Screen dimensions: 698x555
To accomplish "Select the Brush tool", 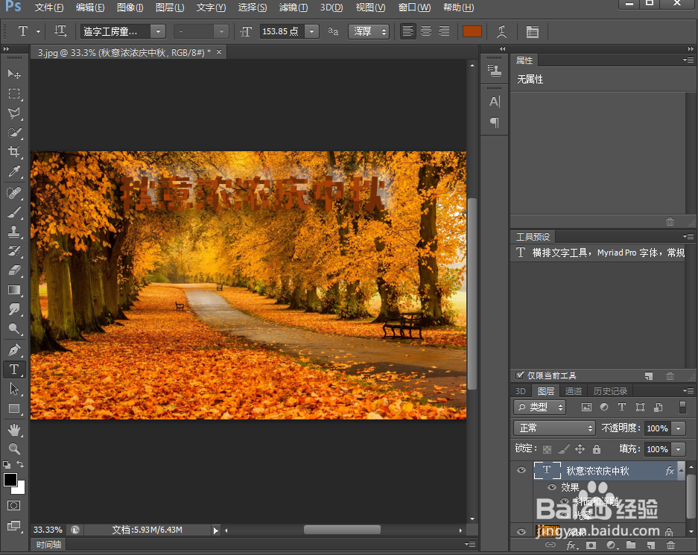I will point(14,212).
